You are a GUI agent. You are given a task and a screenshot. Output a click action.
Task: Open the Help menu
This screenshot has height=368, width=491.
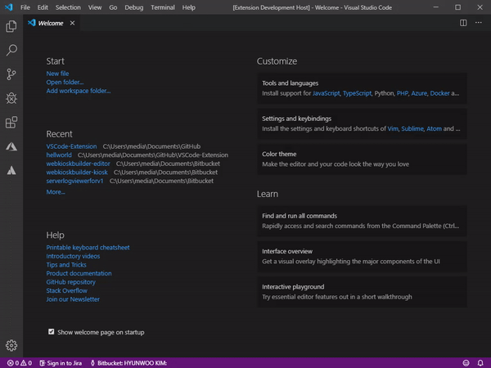(x=188, y=7)
